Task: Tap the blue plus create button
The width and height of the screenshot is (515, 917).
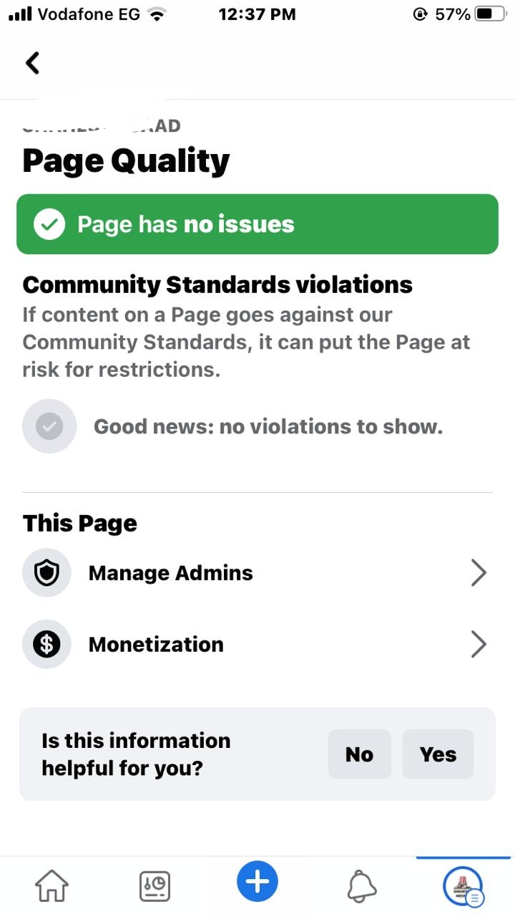Action: coord(257,881)
